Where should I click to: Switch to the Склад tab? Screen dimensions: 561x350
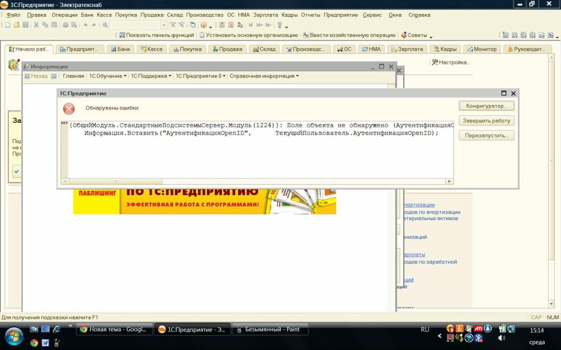[x=264, y=49]
